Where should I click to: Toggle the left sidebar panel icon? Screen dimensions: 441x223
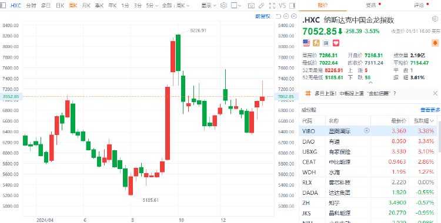3,5
